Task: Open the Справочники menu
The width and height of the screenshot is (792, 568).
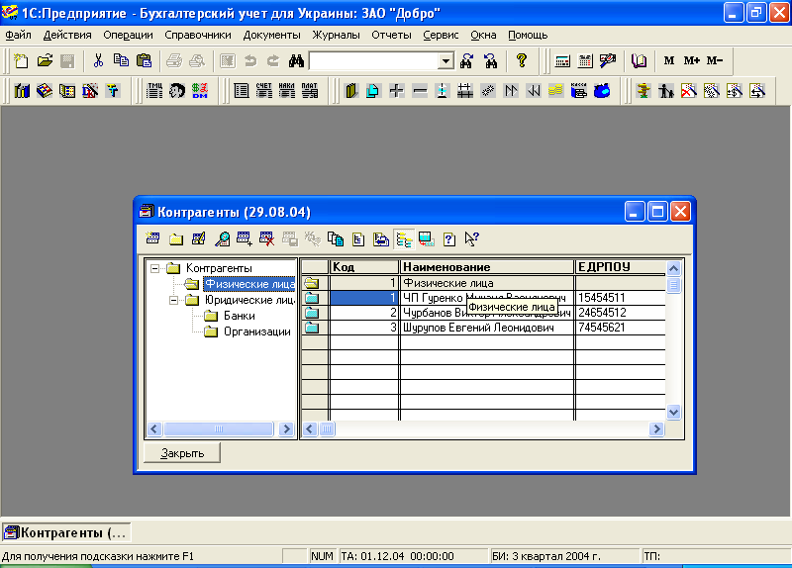Action: 197,35
